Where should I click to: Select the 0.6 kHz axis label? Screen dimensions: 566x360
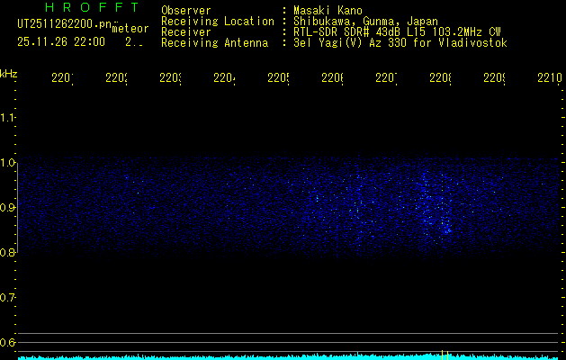click(8, 343)
